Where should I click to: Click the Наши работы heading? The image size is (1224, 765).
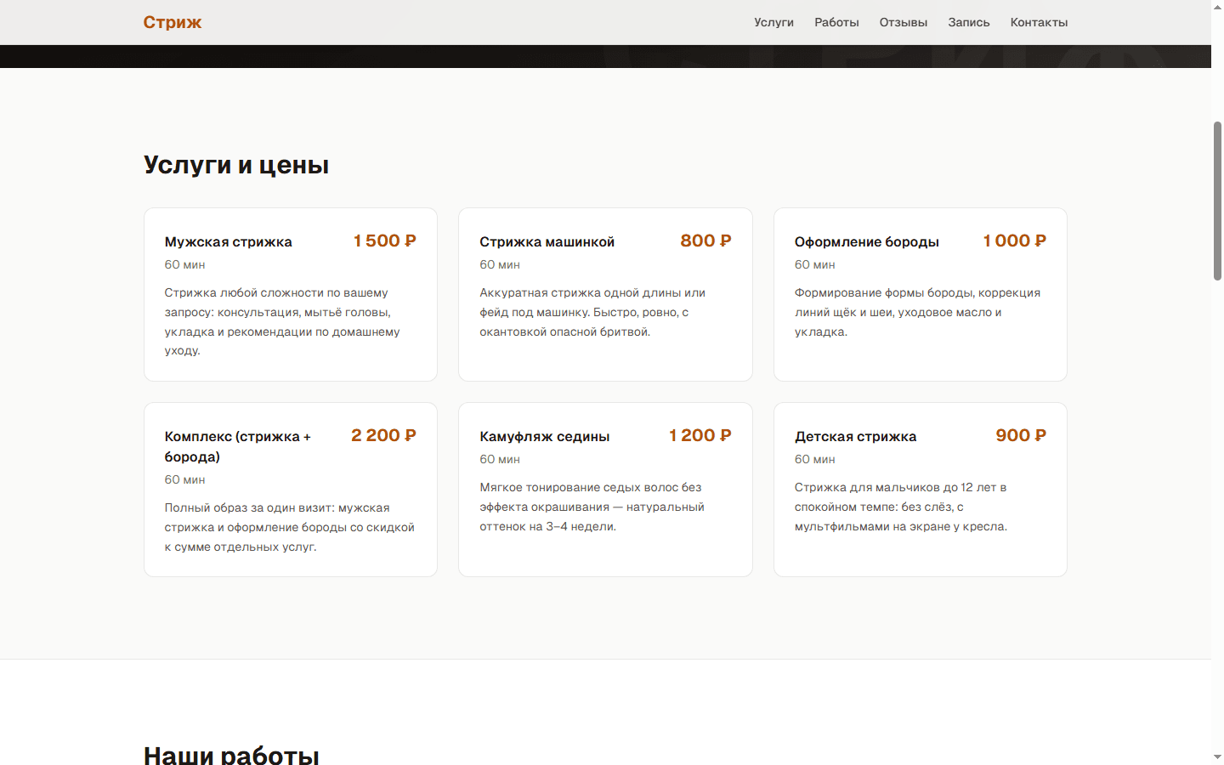pos(231,754)
